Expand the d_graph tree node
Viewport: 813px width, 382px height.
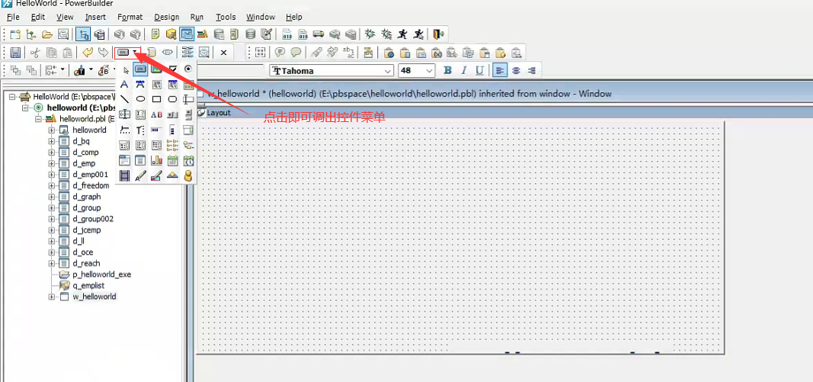point(52,197)
